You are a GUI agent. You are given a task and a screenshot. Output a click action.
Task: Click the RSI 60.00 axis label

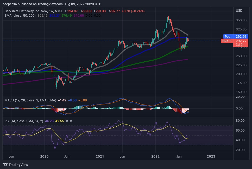point(240,130)
